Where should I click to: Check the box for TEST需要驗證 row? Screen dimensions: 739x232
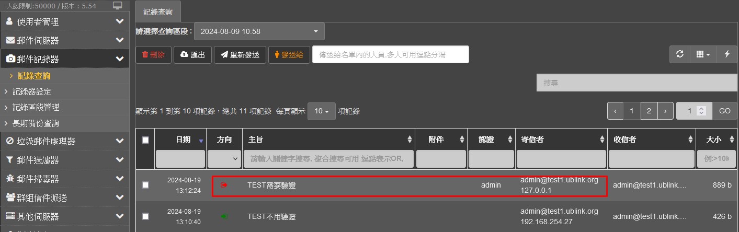pos(145,185)
